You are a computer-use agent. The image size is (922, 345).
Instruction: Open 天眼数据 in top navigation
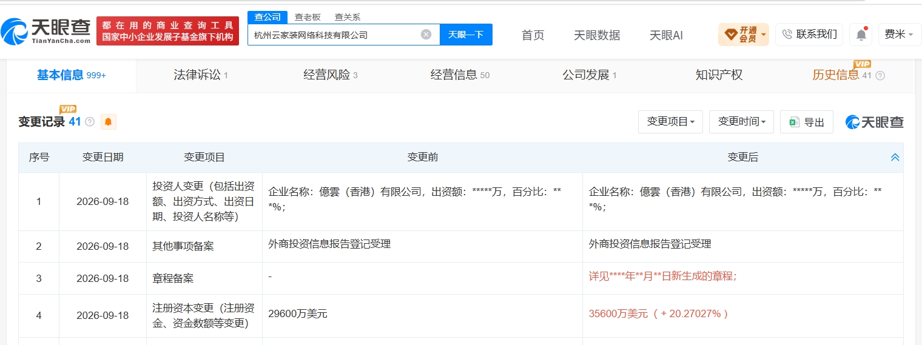tap(597, 35)
